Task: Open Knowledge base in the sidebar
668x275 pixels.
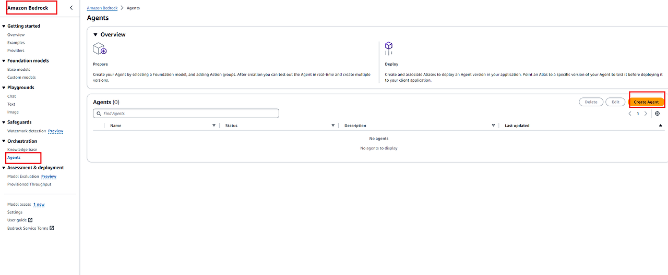Action: click(x=22, y=149)
